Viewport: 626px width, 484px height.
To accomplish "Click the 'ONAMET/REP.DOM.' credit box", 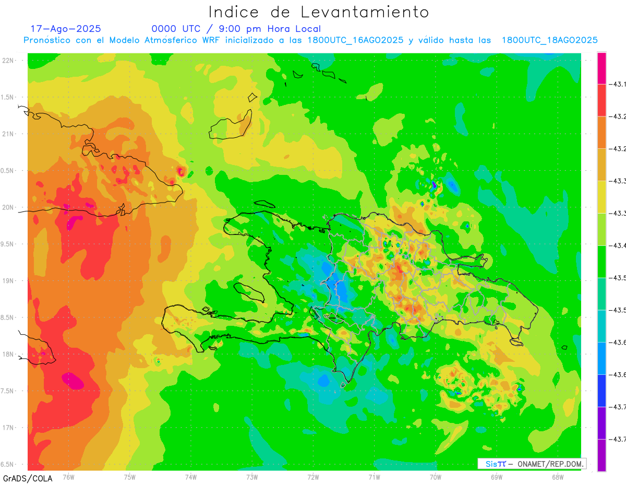I will 532,464.
